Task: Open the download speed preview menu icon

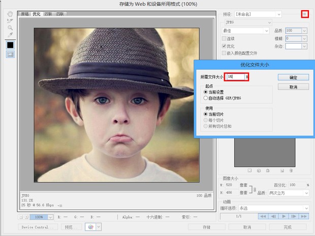Action: pyautogui.click(x=60, y=205)
